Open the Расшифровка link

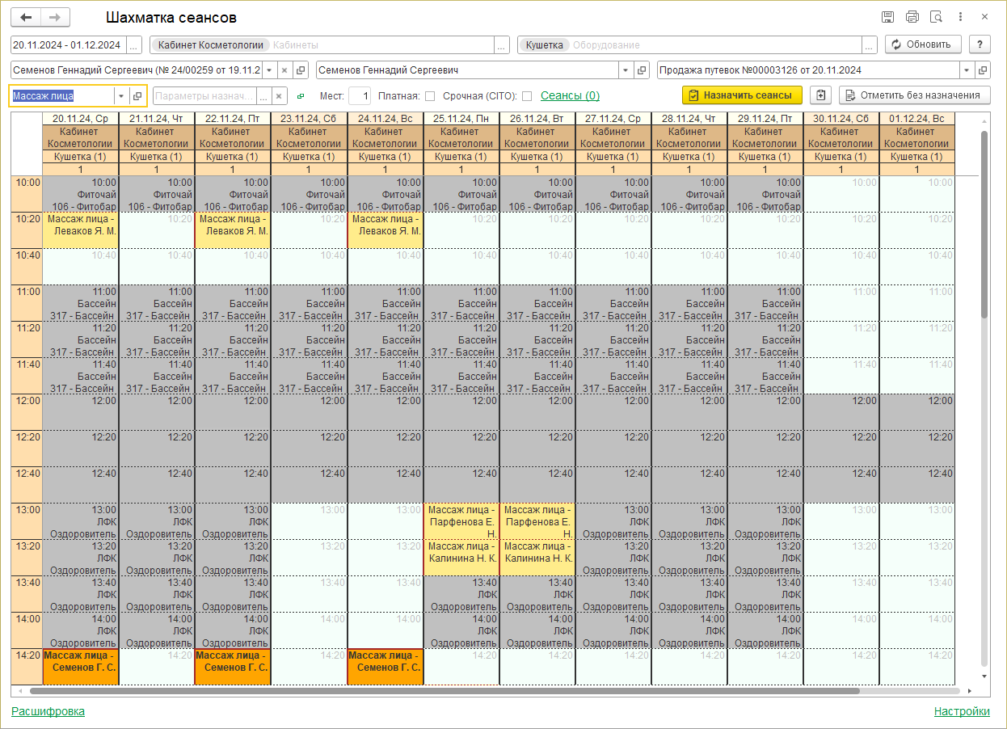(x=48, y=712)
